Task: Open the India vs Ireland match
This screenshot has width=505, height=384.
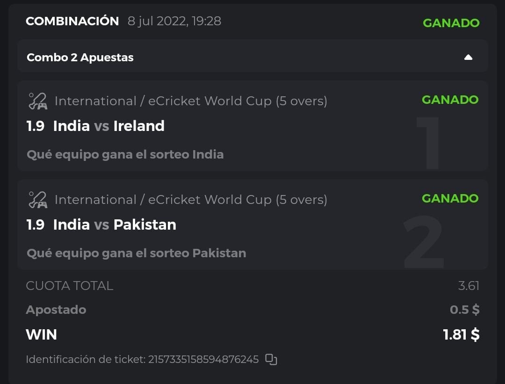Action: [108, 126]
